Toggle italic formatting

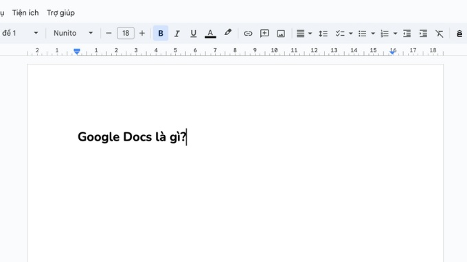pos(177,34)
